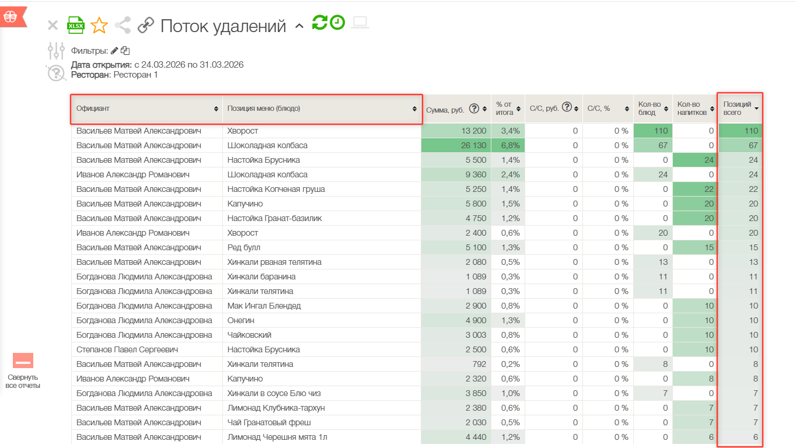Click the dotted question mark help icon
The image size is (796, 448).
coord(55,73)
